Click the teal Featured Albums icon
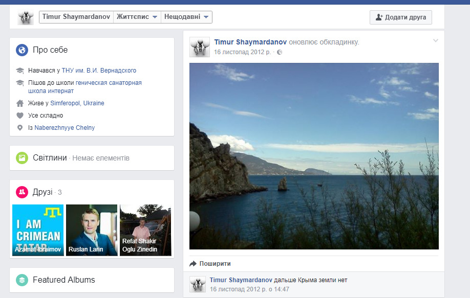Image resolution: width=470 pixels, height=298 pixels. [x=22, y=280]
